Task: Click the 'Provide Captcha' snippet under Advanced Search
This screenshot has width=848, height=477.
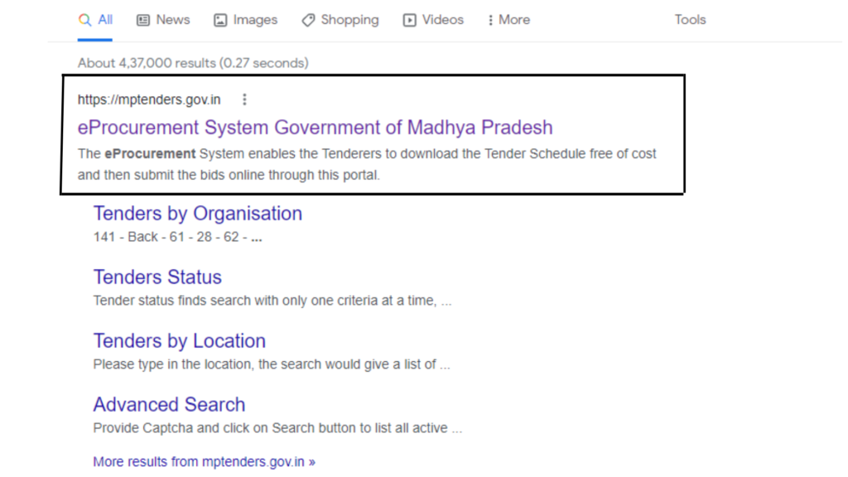Action: [277, 428]
